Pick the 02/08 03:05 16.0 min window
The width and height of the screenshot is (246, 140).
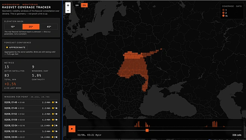click(x=31, y=137)
